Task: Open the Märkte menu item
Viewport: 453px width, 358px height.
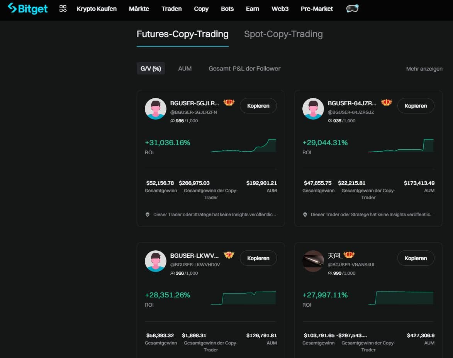Action: click(139, 8)
